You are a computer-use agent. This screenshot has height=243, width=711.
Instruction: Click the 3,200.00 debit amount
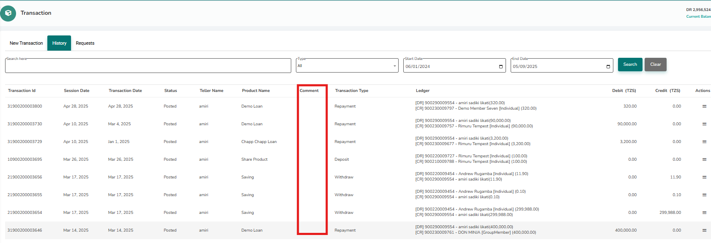pos(629,142)
